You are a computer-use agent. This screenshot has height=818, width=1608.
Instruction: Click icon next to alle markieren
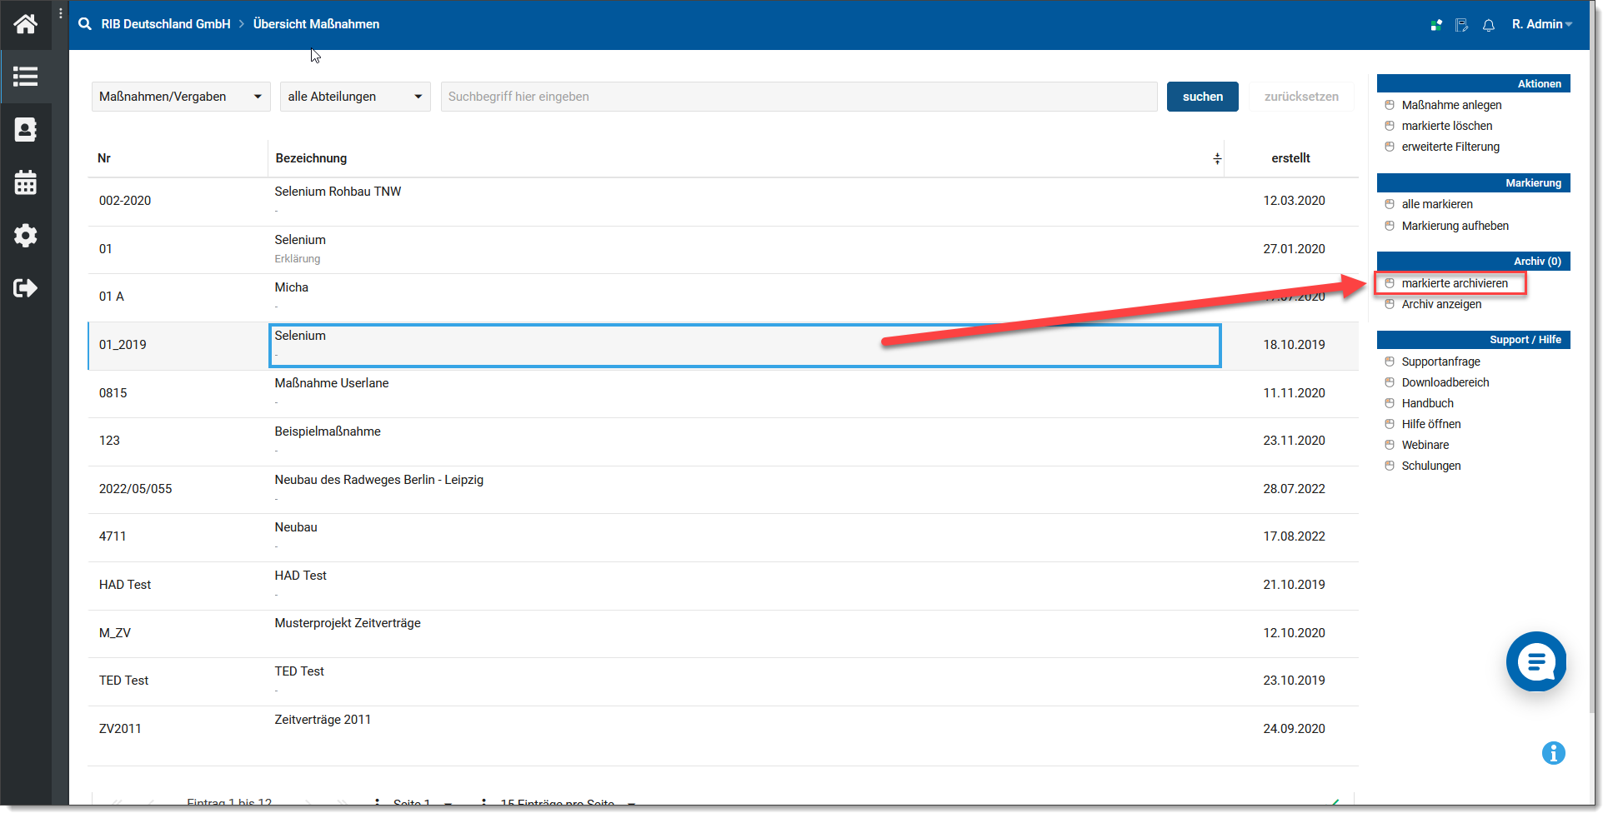pos(1390,204)
